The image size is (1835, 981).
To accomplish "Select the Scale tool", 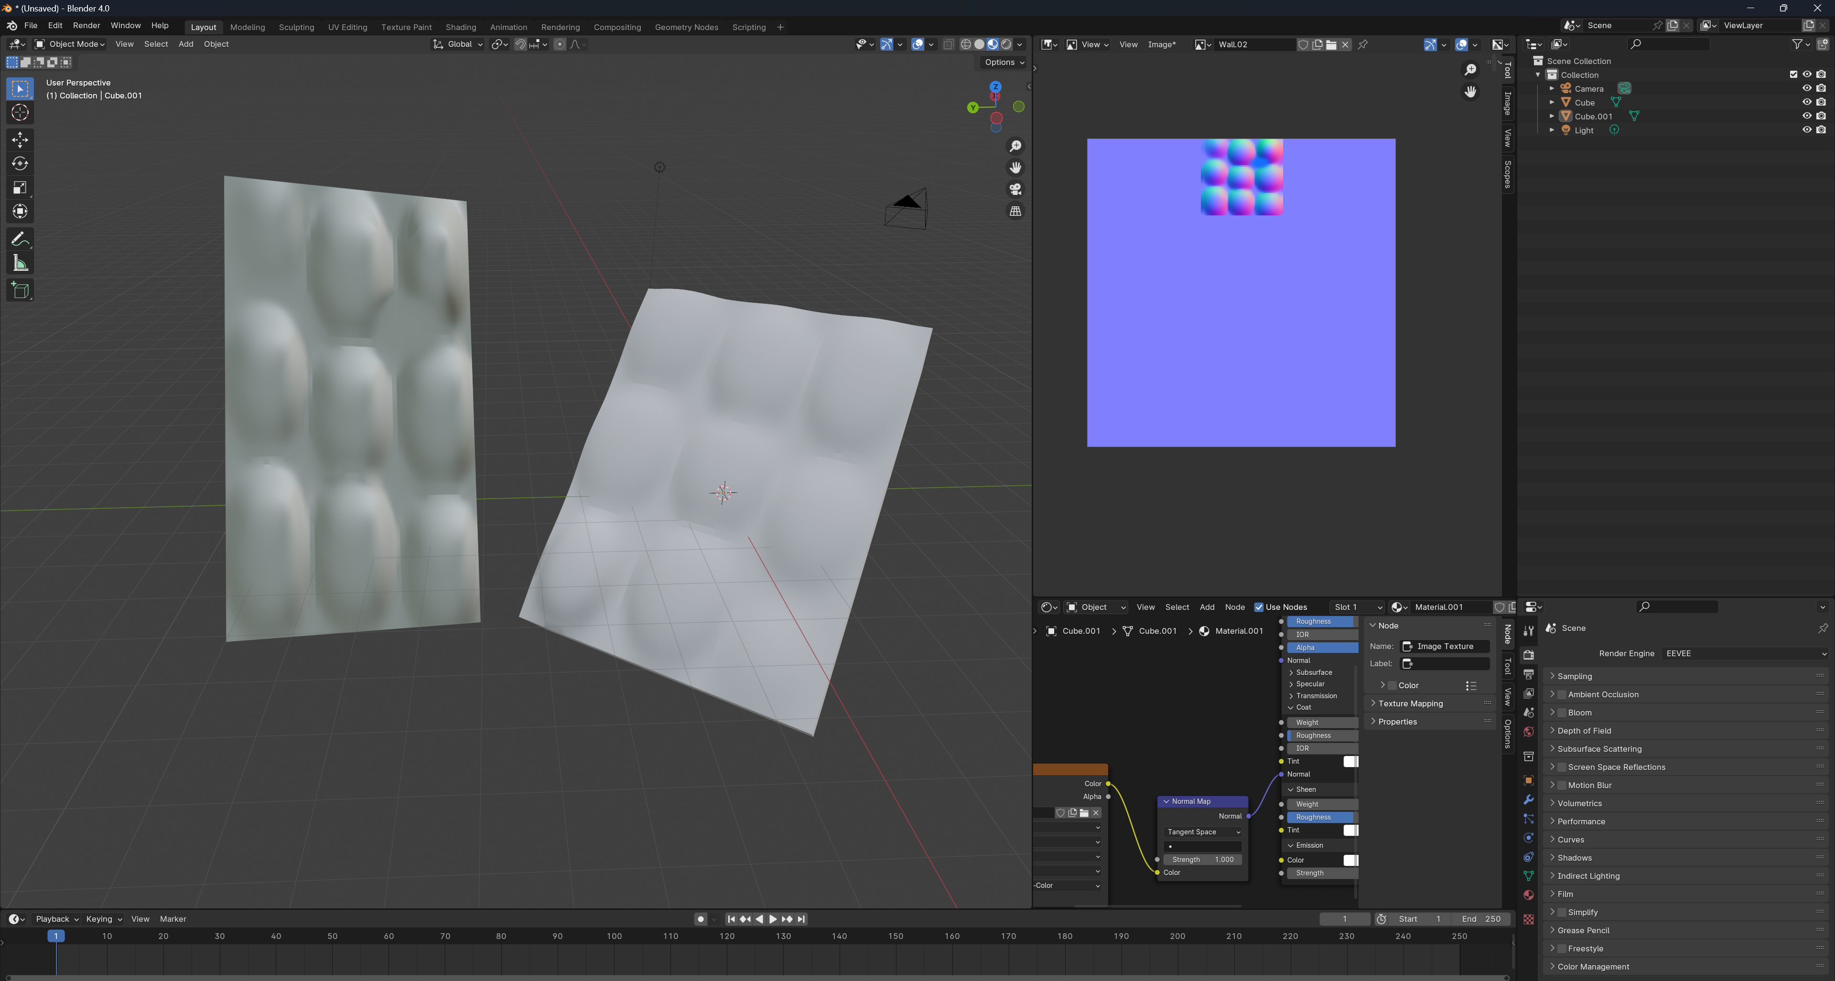I will 20,188.
